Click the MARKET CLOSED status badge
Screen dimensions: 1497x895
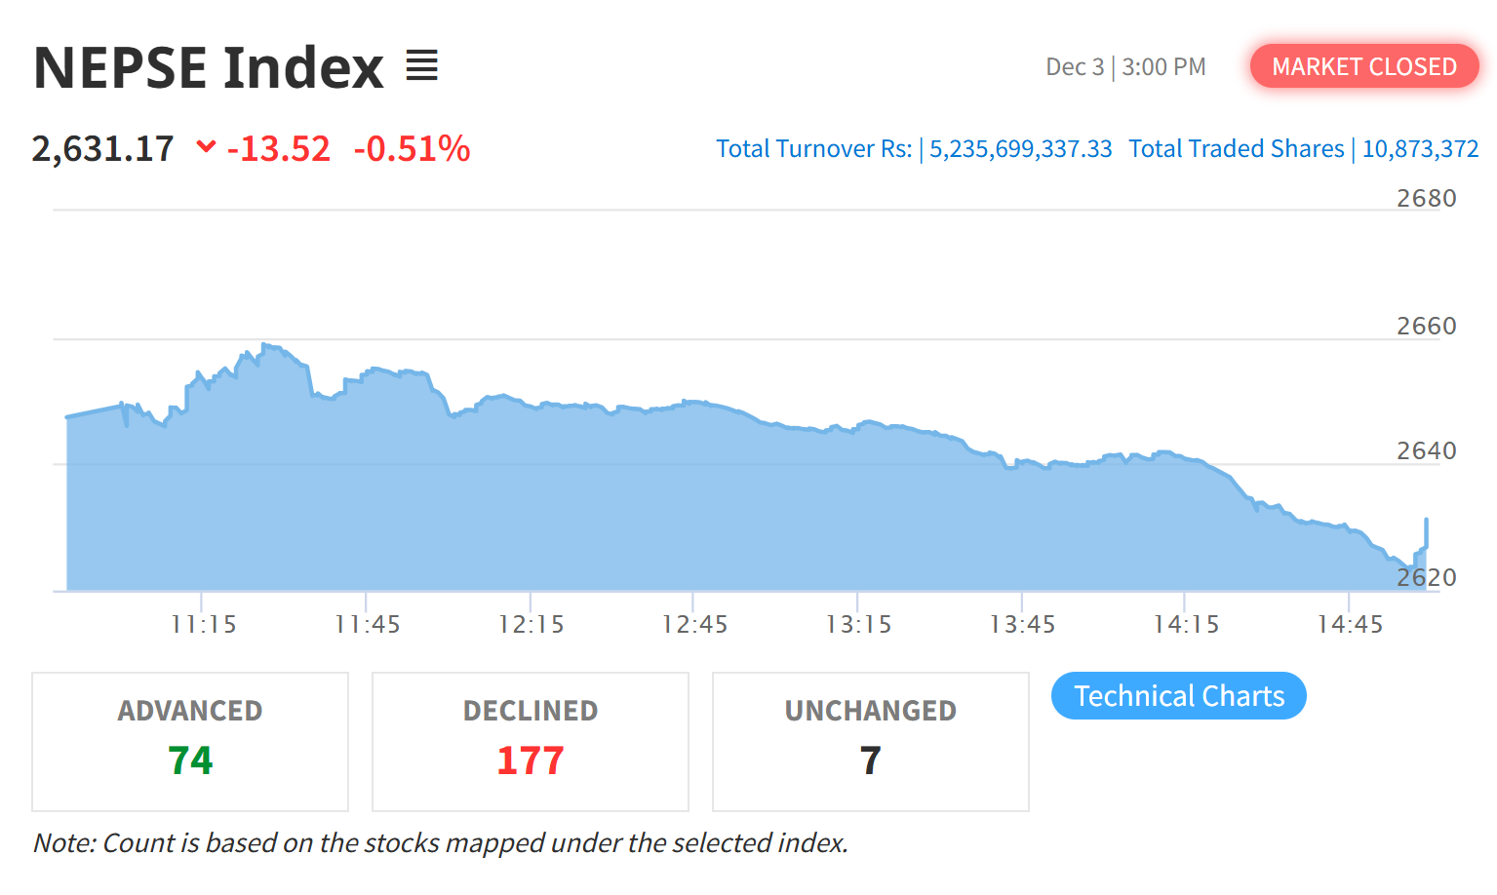pyautogui.click(x=1363, y=66)
